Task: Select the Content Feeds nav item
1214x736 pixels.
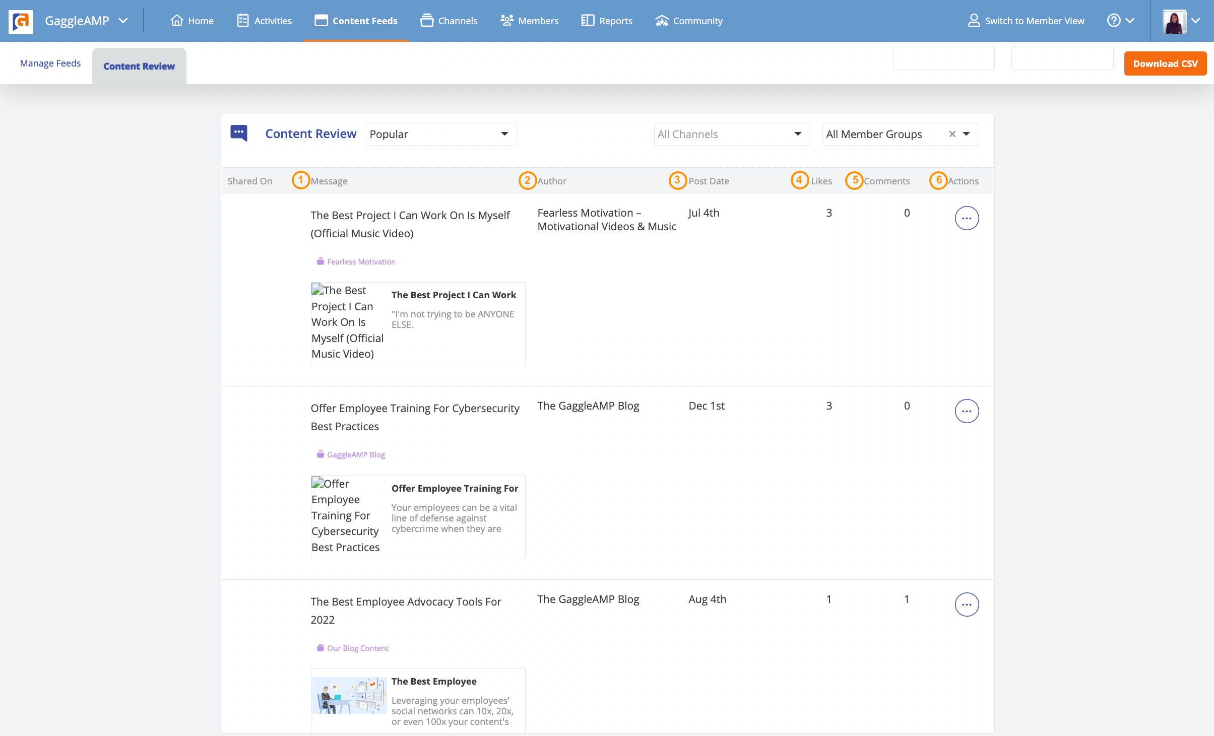Action: (356, 21)
